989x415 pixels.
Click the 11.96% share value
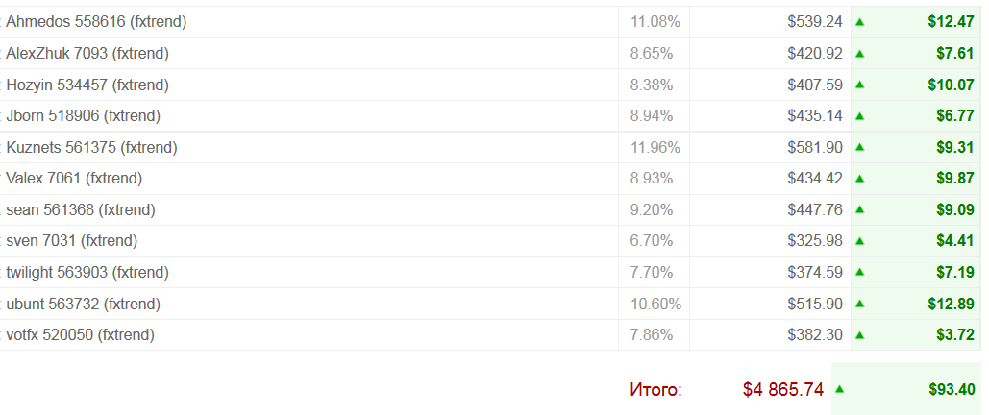655,147
